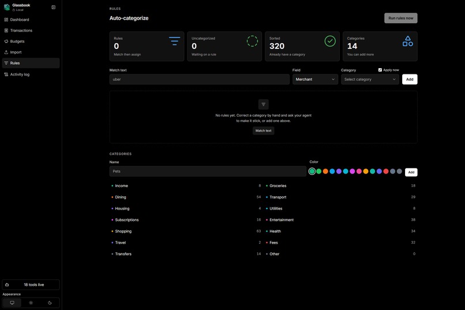This screenshot has height=310, width=465.
Task: Click the Travel category row
Action: (186, 242)
